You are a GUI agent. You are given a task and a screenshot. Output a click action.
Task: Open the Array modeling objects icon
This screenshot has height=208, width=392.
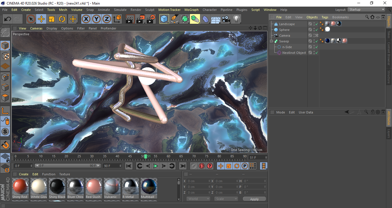[195, 19]
